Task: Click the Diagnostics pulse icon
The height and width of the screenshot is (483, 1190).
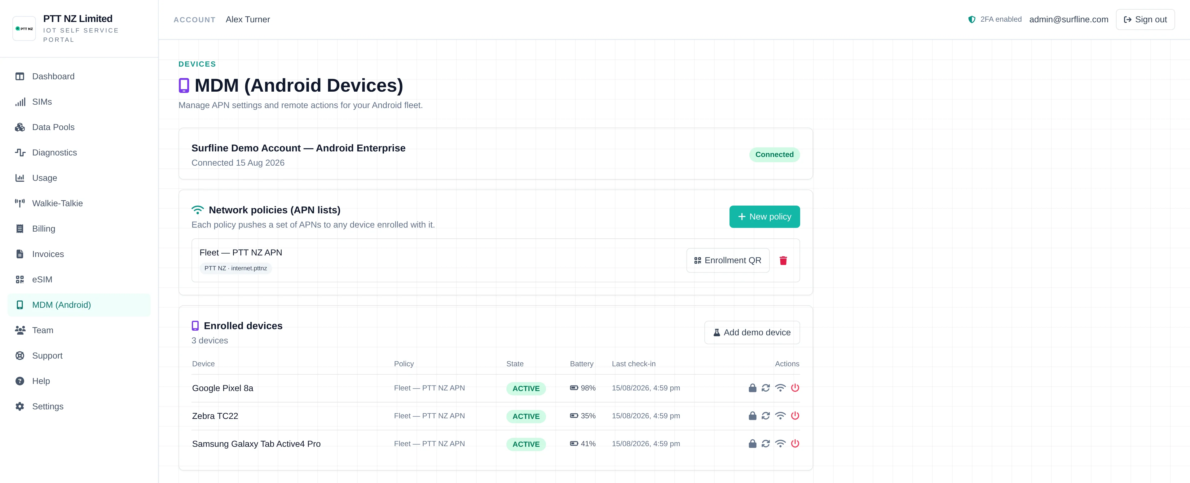Action: (x=20, y=152)
